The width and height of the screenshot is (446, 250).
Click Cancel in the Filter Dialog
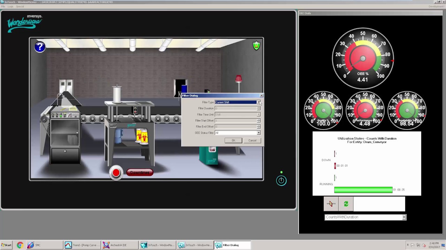pyautogui.click(x=252, y=141)
